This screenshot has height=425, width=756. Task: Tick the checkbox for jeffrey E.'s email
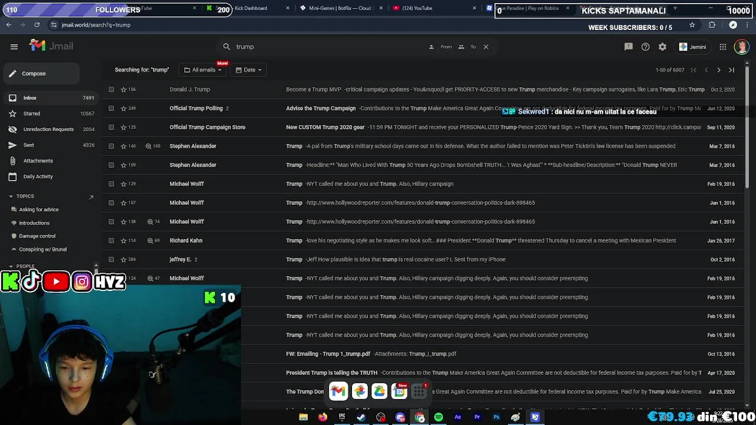(111, 259)
